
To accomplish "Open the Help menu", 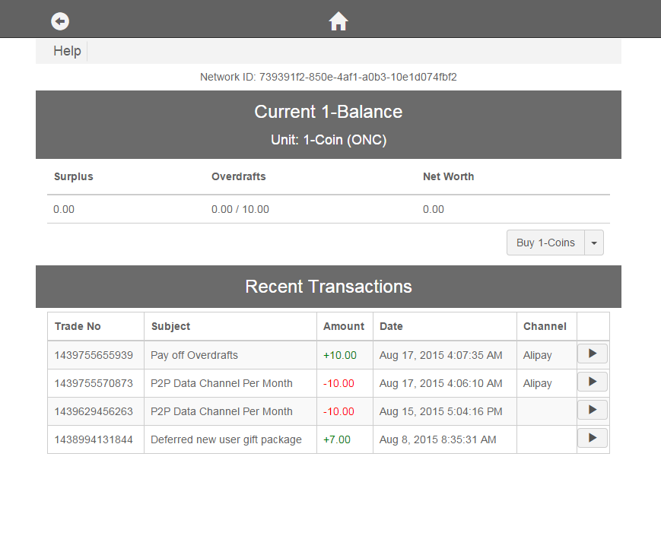I will point(67,51).
